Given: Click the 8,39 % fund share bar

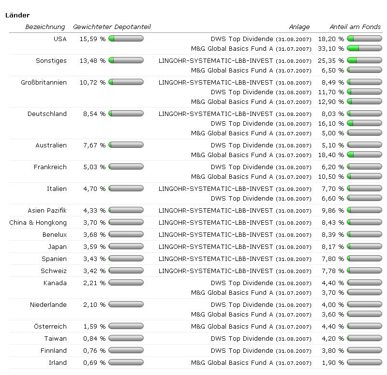Looking at the screenshot, I should click(x=364, y=234).
